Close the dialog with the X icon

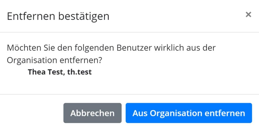click(x=248, y=15)
